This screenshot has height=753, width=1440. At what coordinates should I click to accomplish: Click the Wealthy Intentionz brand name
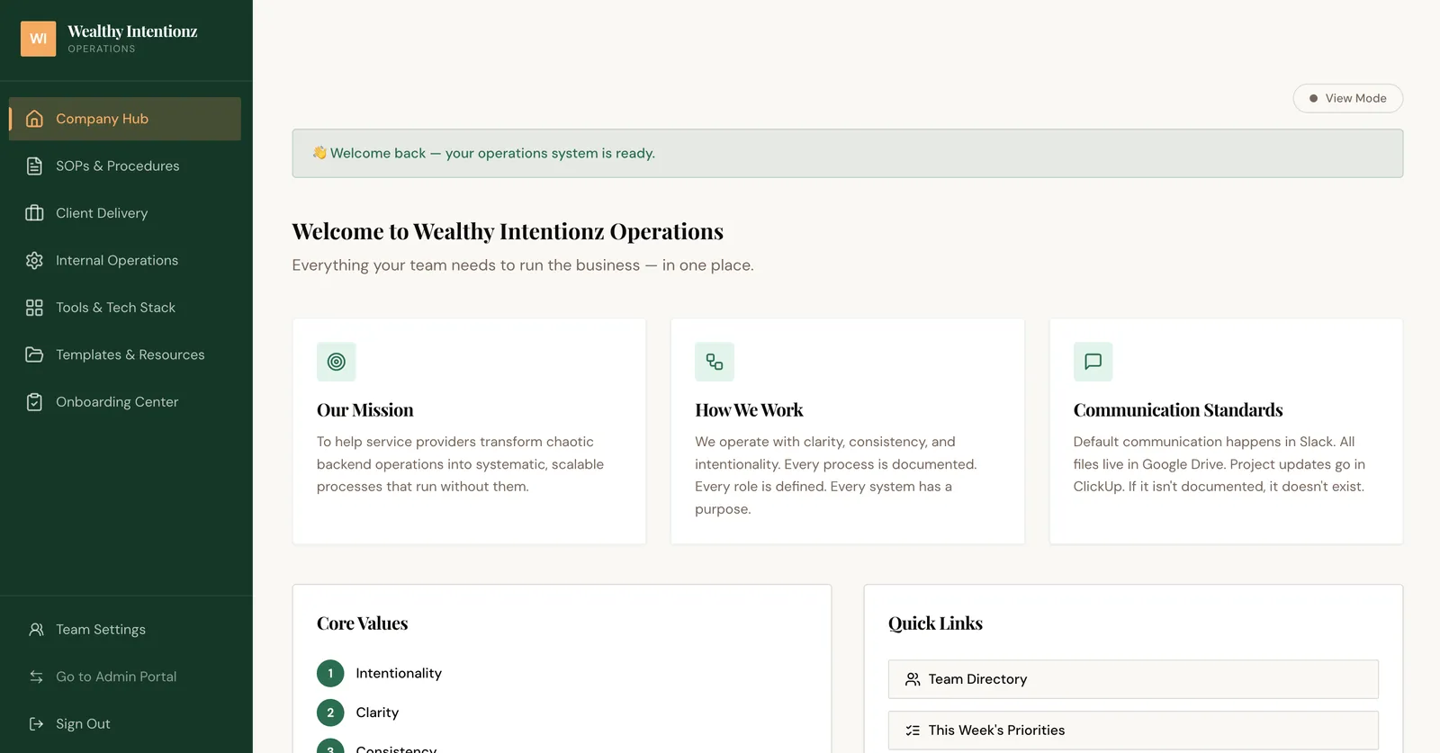pos(132,31)
